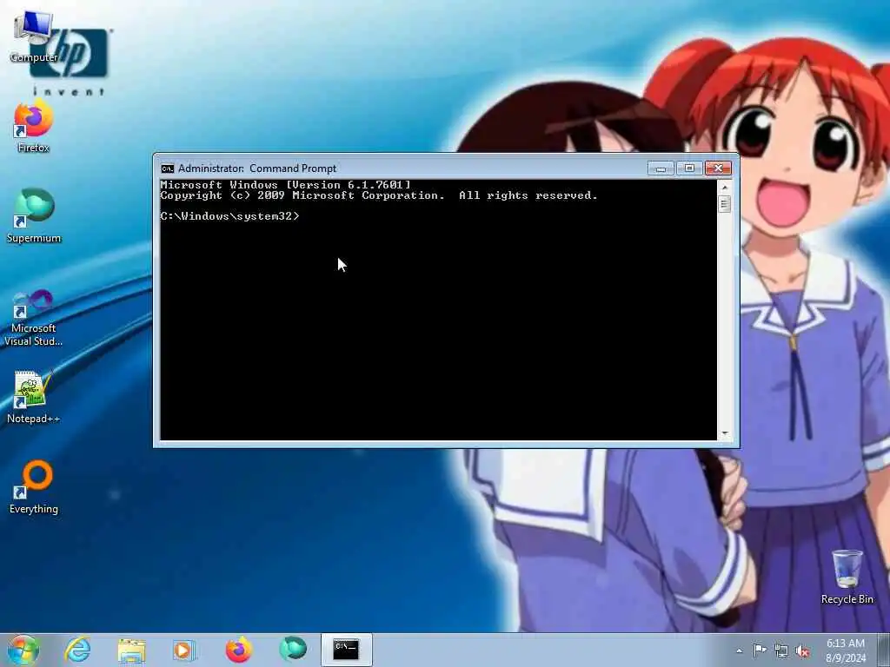Open the Windows Start orb
Screen dimensions: 890x667
tap(23, 650)
